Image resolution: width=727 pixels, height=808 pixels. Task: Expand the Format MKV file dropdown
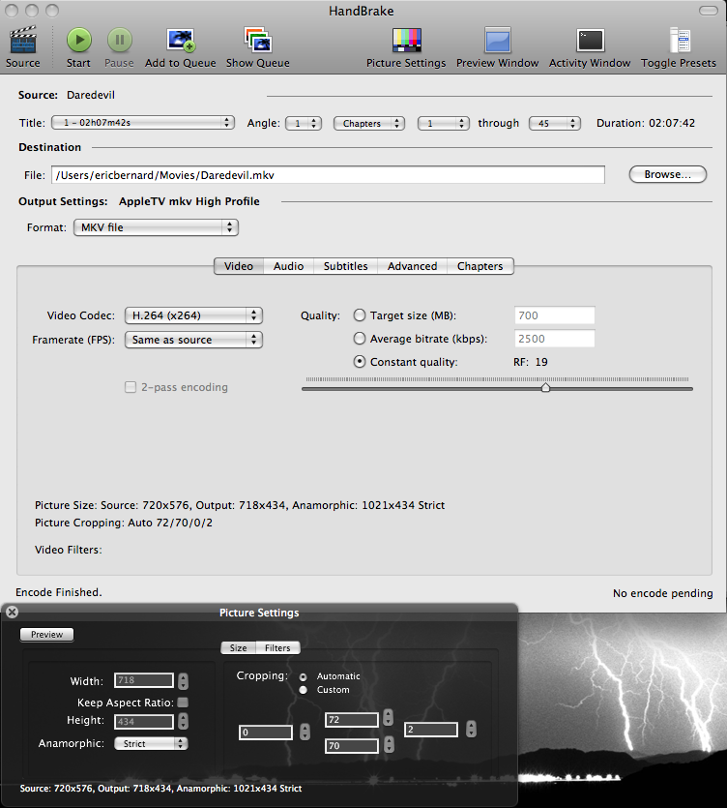pos(156,227)
